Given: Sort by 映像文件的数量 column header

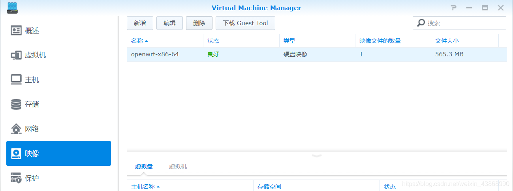Looking at the screenshot, I should (393, 41).
